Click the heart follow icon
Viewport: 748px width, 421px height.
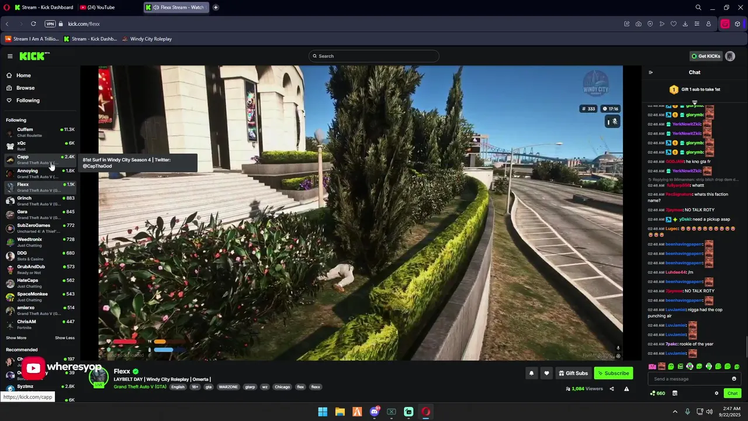546,373
